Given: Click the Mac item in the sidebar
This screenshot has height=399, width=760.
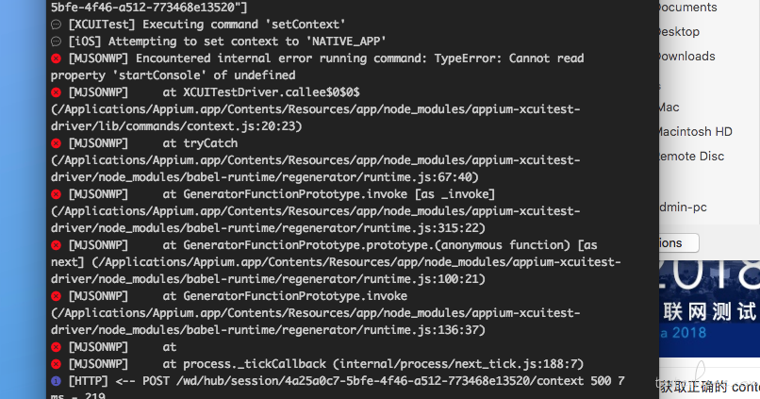Looking at the screenshot, I should point(669,108).
